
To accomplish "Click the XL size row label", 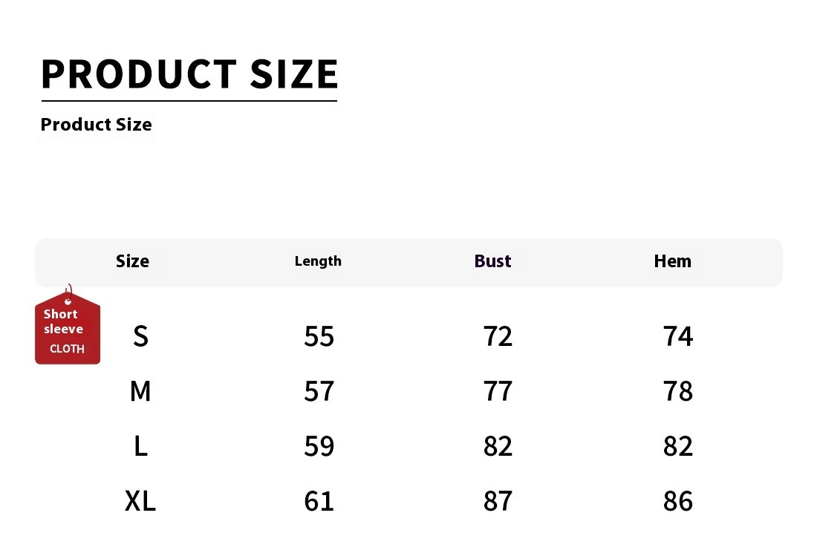I will click(140, 501).
